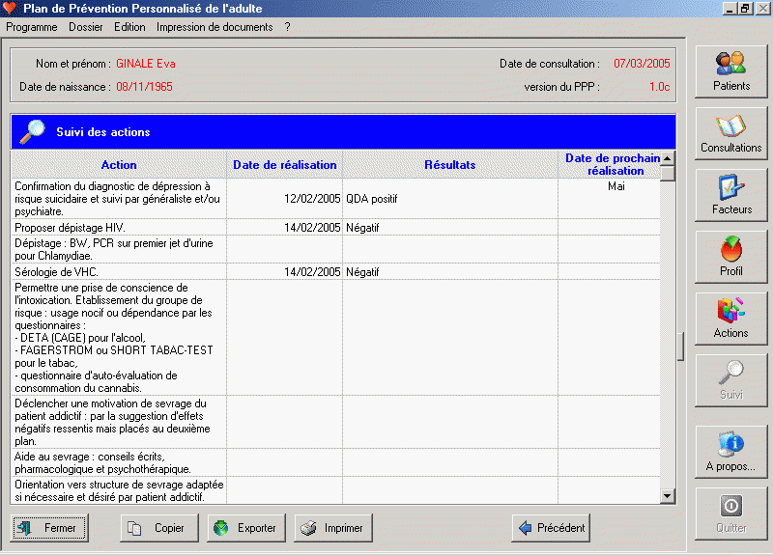Go back with the Précédent button

[x=551, y=528]
